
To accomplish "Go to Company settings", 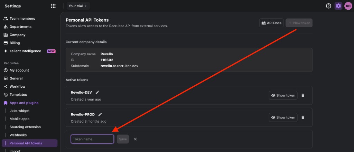I will tap(17, 35).
